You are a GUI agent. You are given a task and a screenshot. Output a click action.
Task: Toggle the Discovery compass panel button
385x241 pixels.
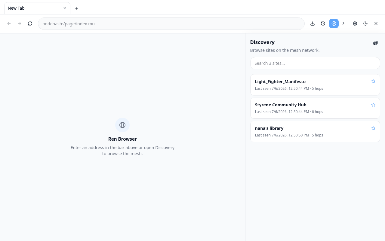334,23
